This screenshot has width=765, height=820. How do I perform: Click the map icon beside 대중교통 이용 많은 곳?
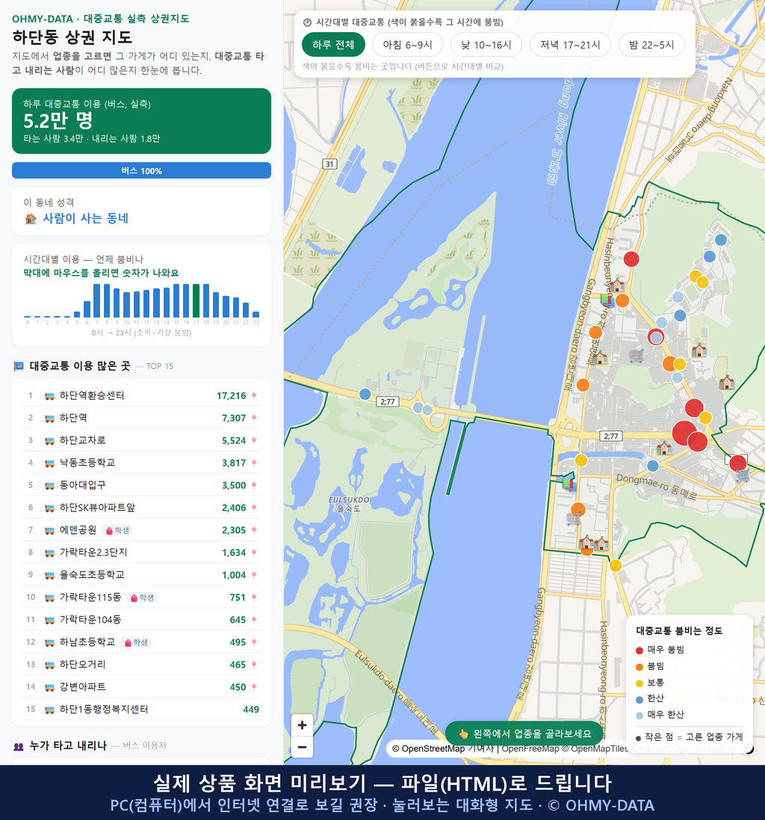pos(19,366)
